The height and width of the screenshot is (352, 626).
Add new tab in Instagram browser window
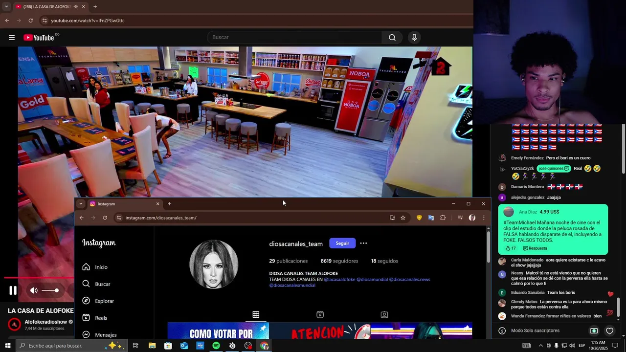point(170,204)
